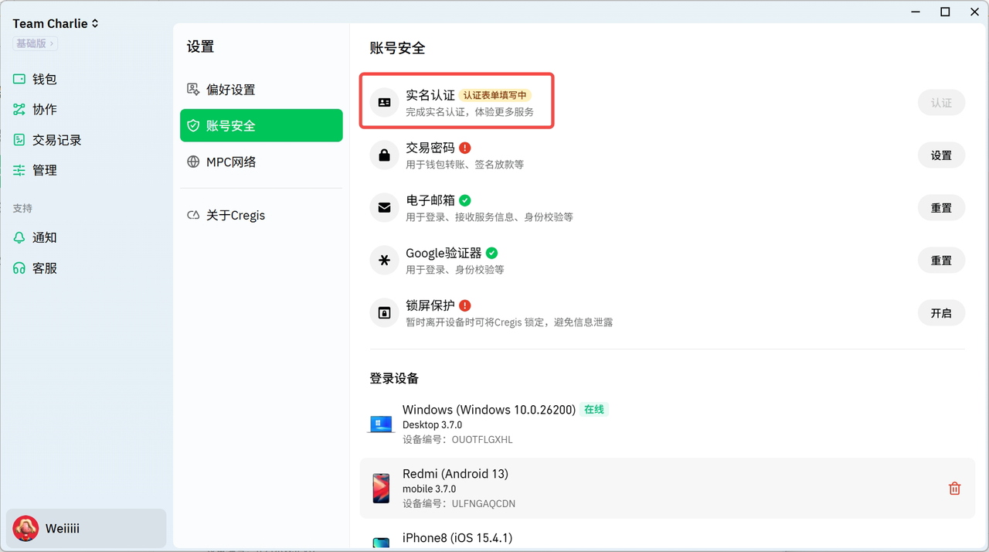
Task: Open 管理 in the sidebar
Action: coord(44,171)
